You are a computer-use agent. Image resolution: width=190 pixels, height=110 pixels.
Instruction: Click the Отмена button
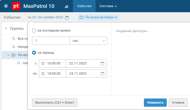(178, 103)
